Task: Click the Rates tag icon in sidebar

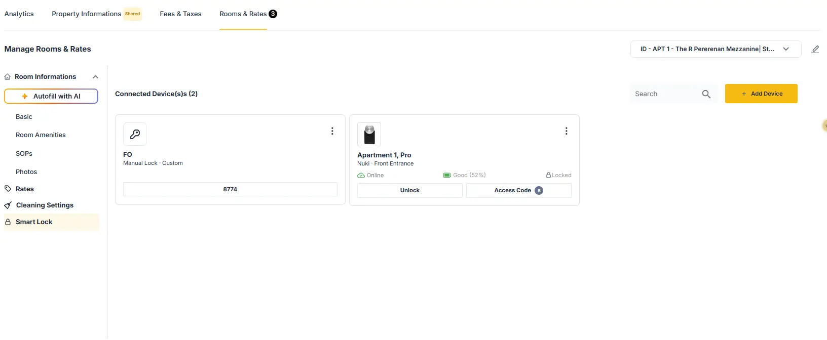Action: coord(8,189)
